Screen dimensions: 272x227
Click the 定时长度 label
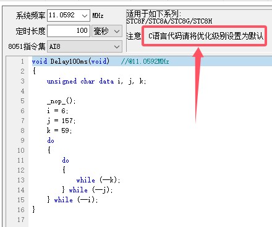(x=30, y=31)
